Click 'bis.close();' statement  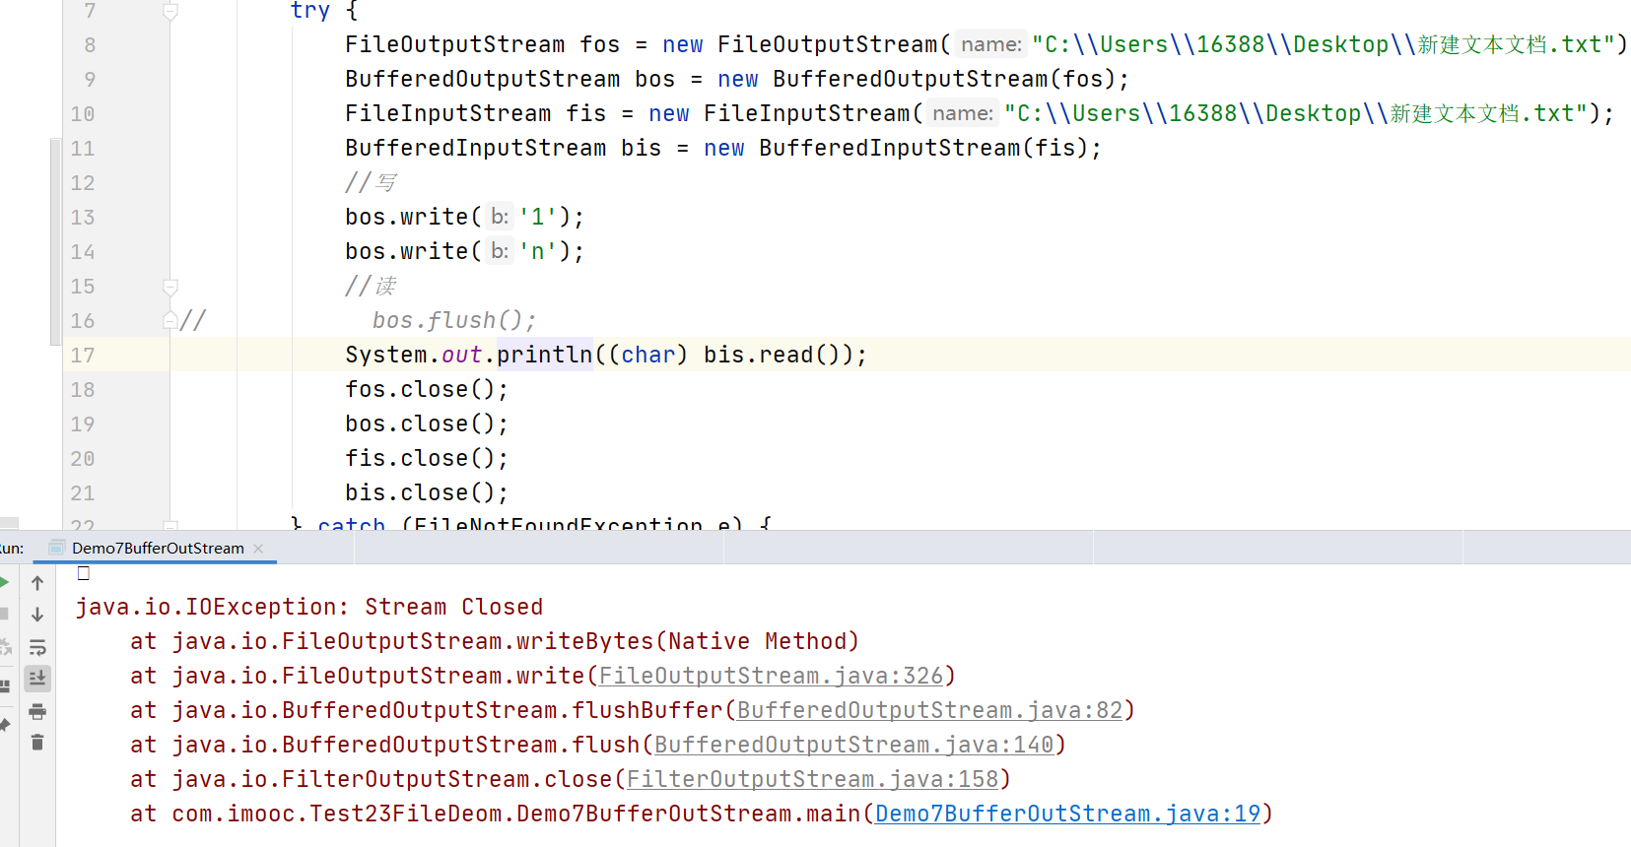427,492
